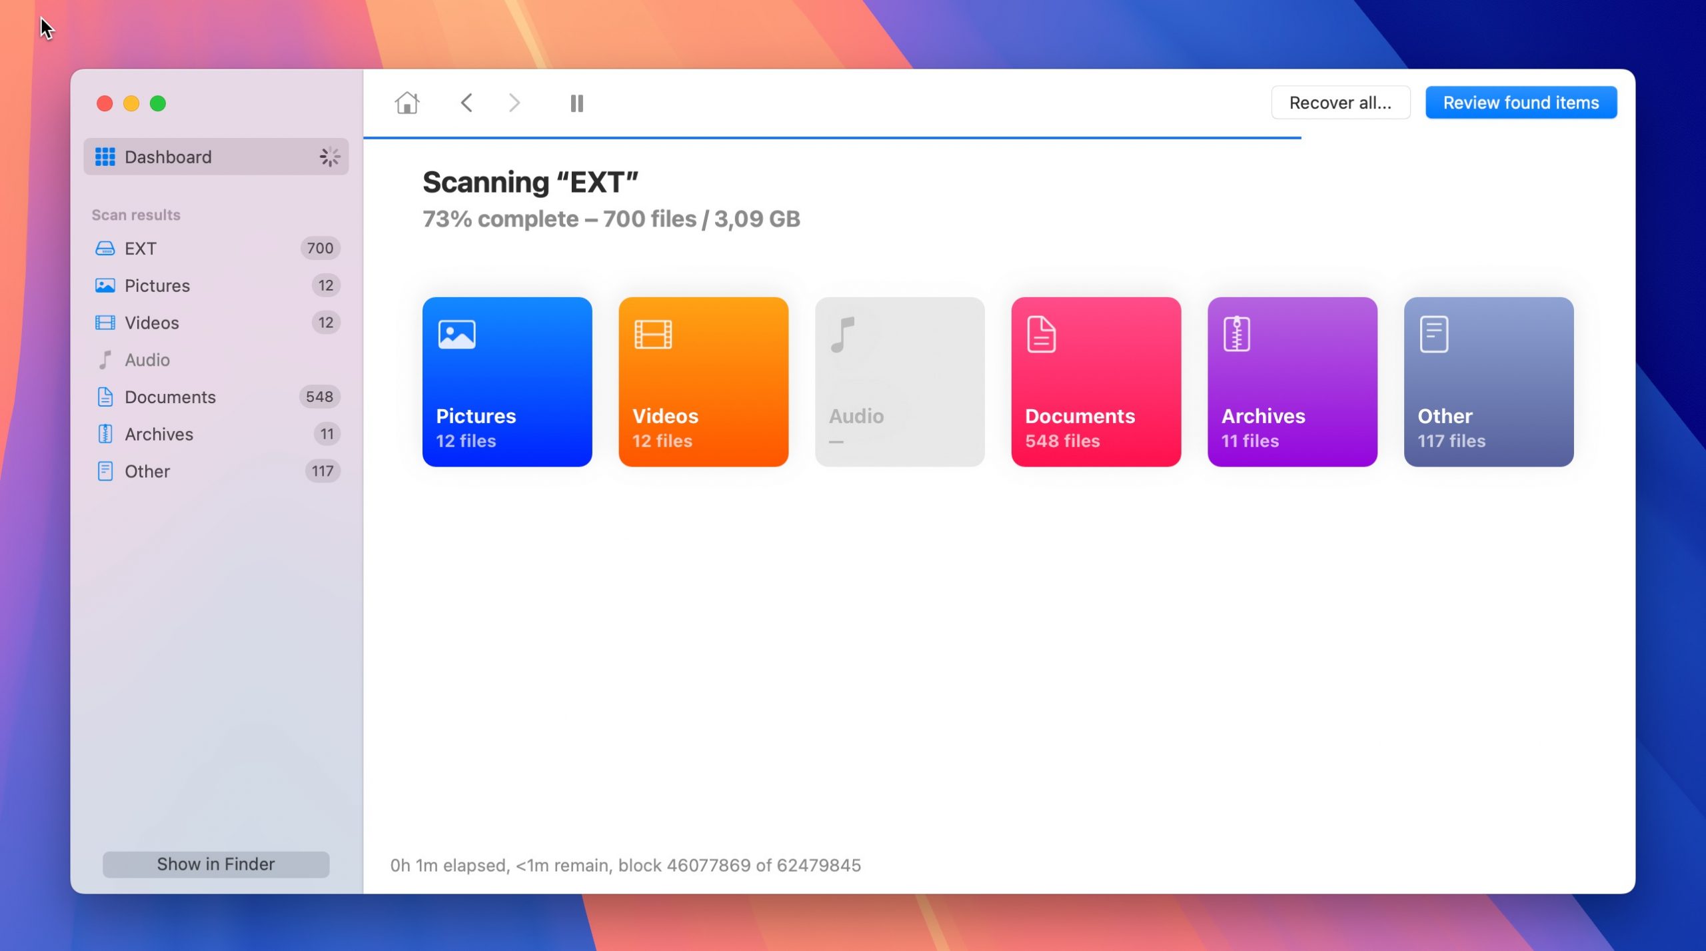Click the zip icon on Archives card
Screen dimensions: 1706x951
pos(1237,334)
